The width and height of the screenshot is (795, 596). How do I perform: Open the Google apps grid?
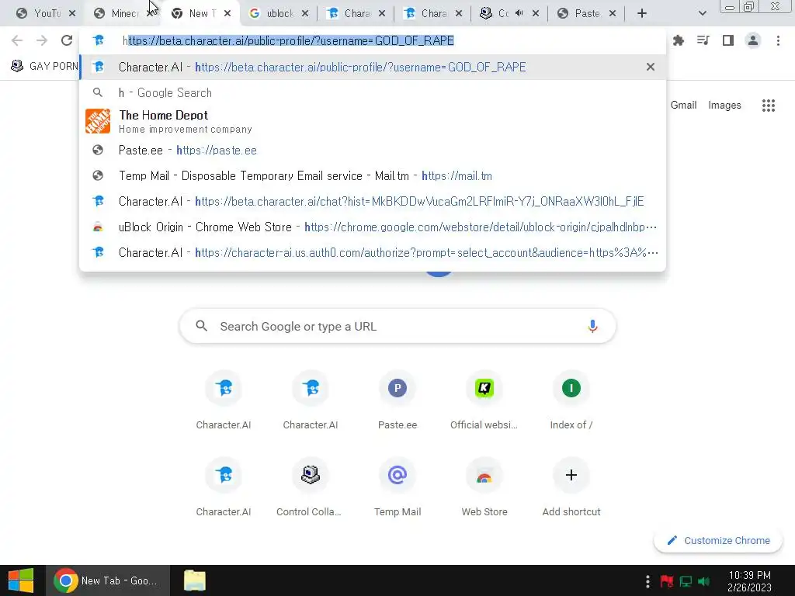pyautogui.click(x=769, y=106)
